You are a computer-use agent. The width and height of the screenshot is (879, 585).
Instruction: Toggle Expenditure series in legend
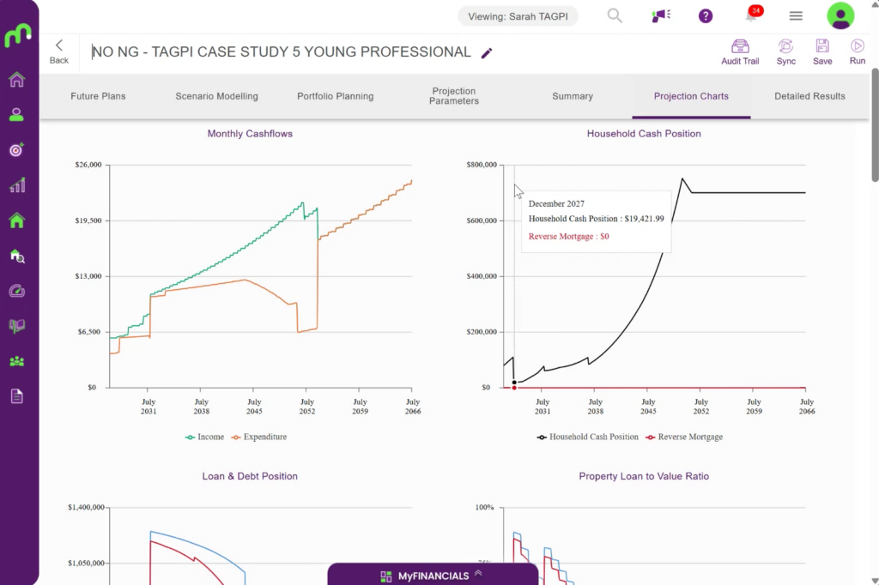click(259, 437)
